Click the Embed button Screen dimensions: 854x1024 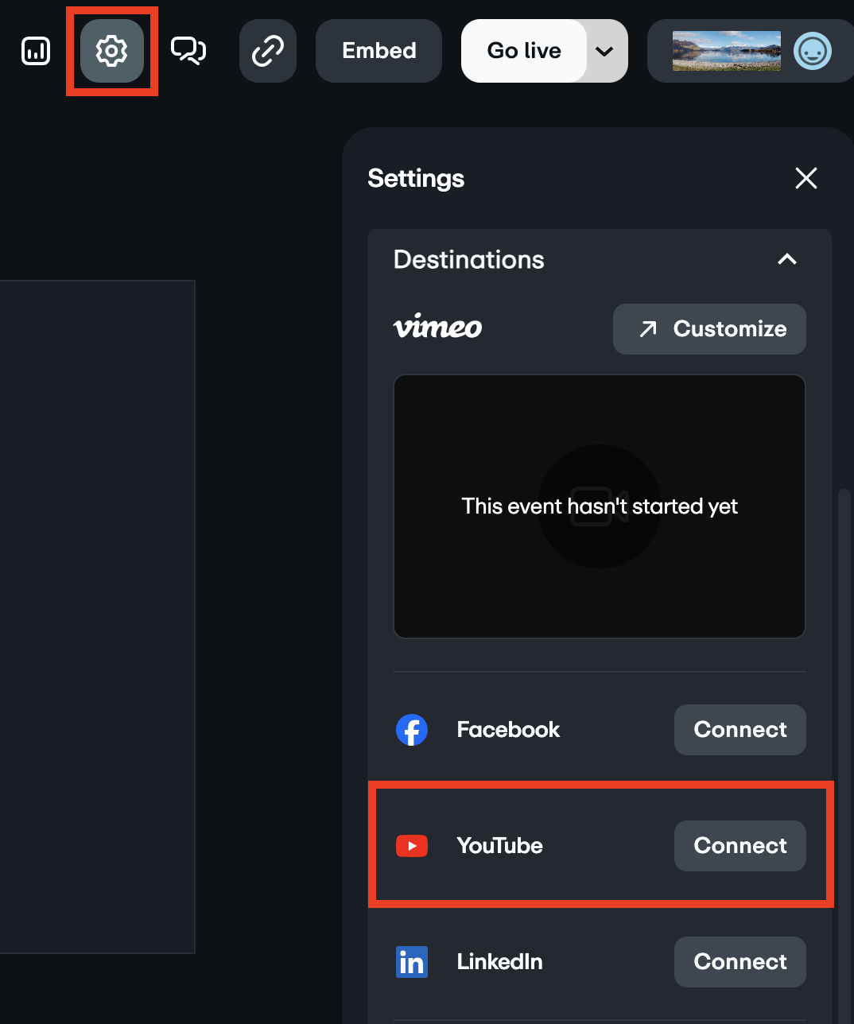378,51
